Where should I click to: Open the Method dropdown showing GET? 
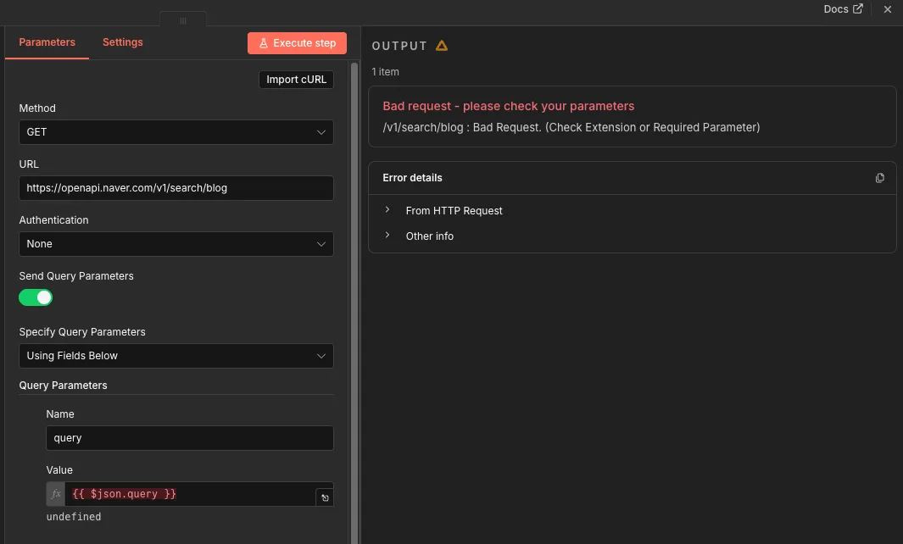176,132
